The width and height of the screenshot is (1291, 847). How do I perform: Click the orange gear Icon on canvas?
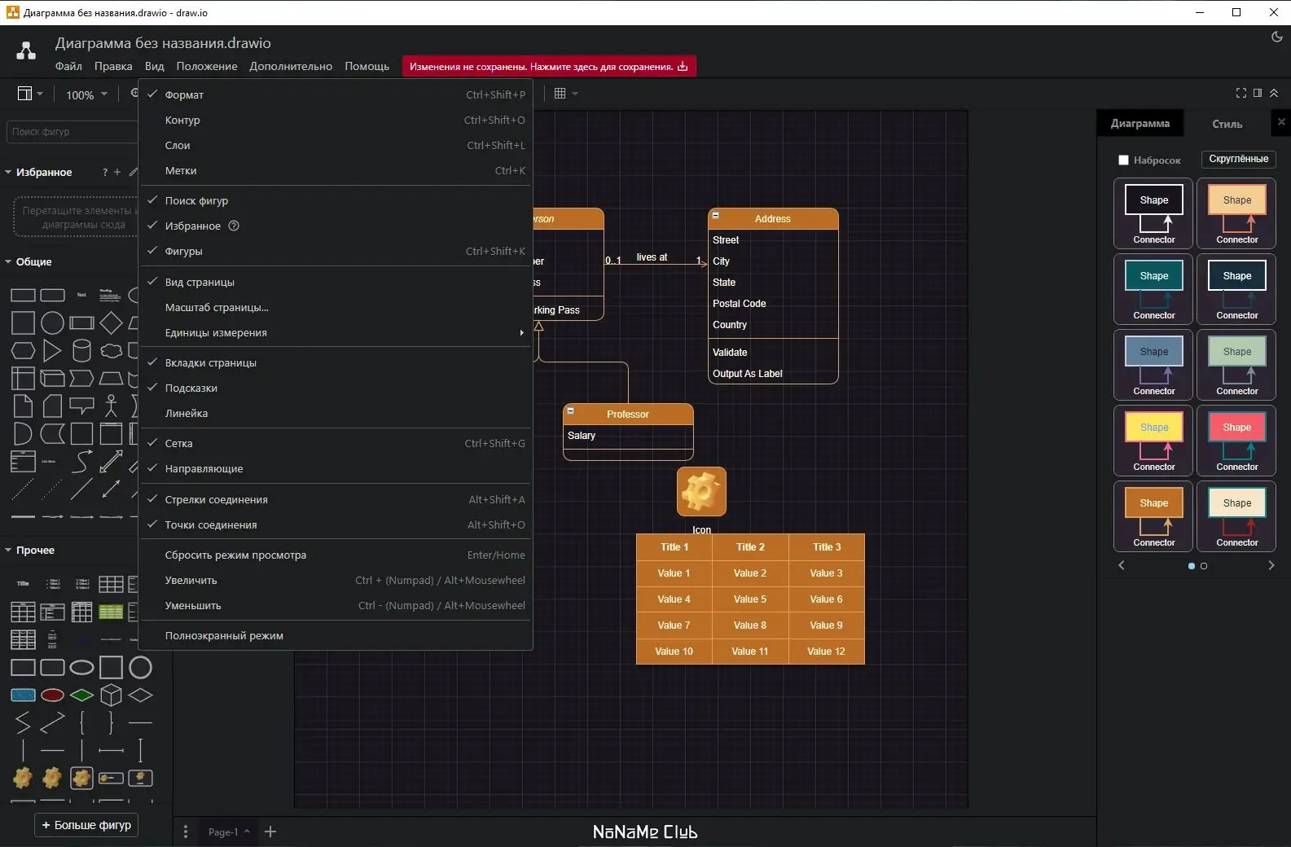click(700, 491)
